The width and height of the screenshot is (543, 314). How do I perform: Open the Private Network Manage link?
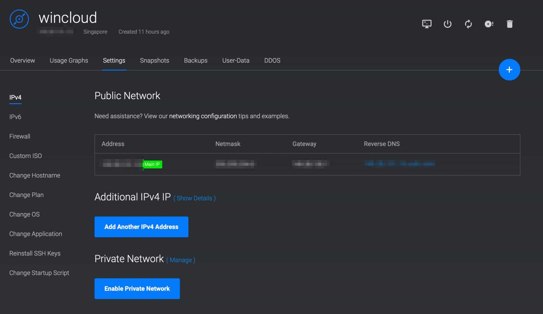[x=181, y=260]
